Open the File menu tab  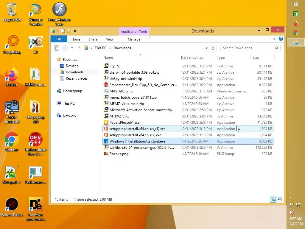pyautogui.click(x=59, y=39)
